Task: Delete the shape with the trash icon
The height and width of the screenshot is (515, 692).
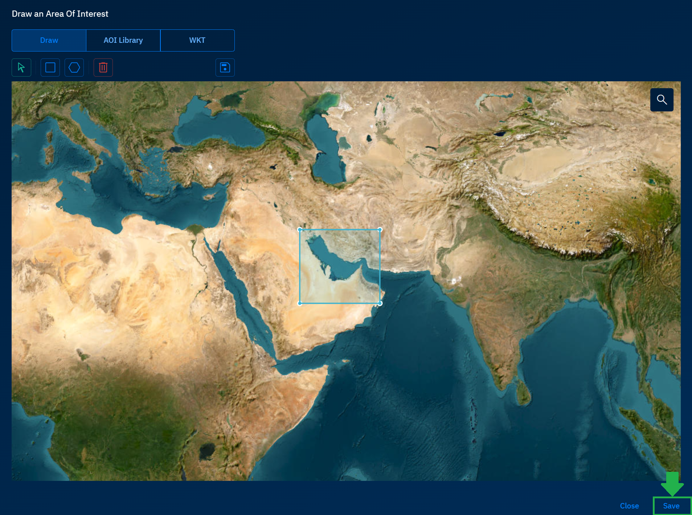Action: tap(103, 68)
